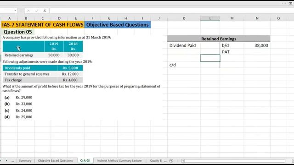Click the '2019 Rs.' table header
The width and height of the screenshot is (294, 165).
(x=54, y=46)
